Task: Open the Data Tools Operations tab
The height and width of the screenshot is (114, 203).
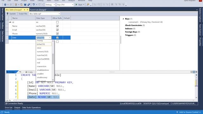Action: (x=31, y=108)
